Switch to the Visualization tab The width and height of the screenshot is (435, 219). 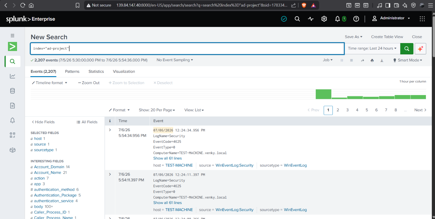tap(124, 71)
